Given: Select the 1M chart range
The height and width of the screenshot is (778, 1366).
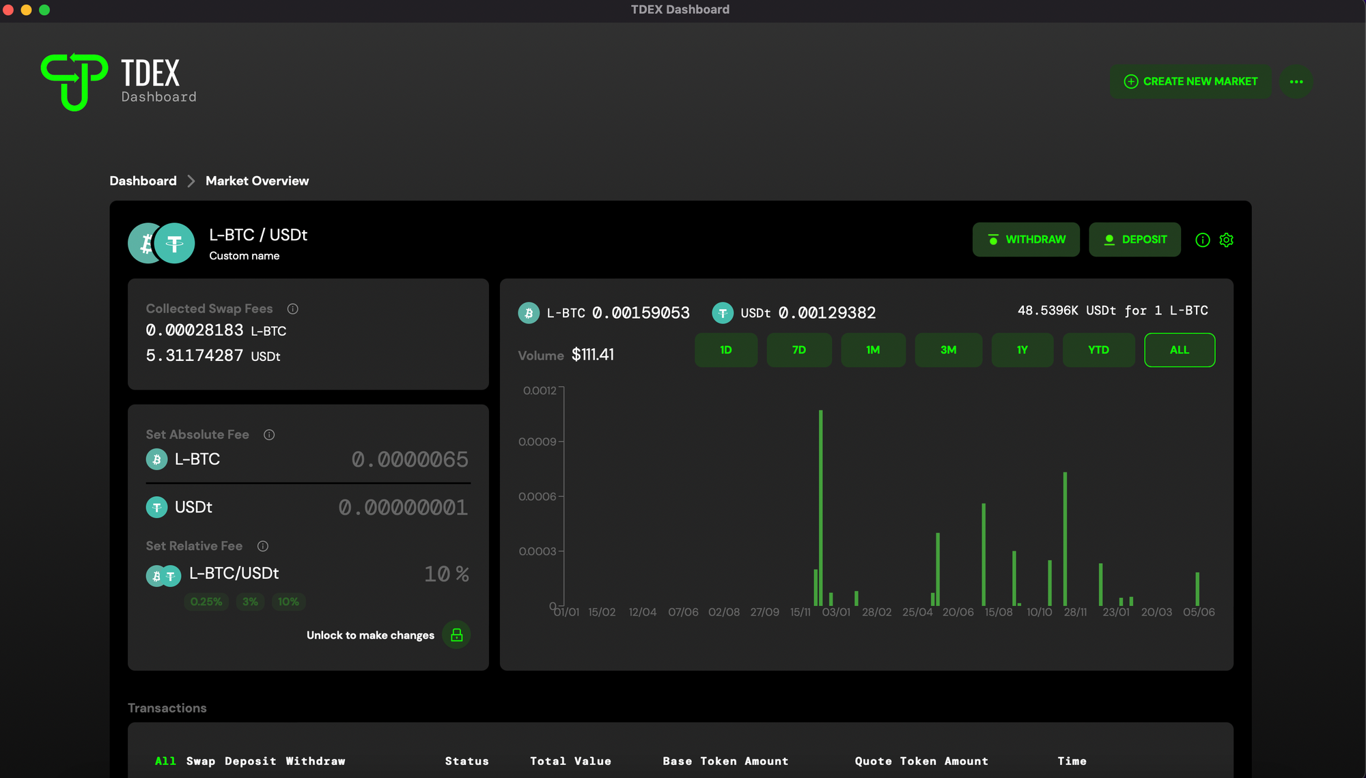Looking at the screenshot, I should click(874, 350).
